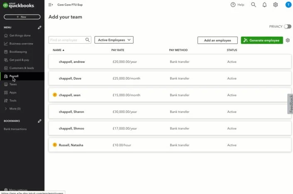The height and width of the screenshot is (194, 293).
Task: Click Bank transfer in chappell, Dave row
Action: [x=180, y=78]
